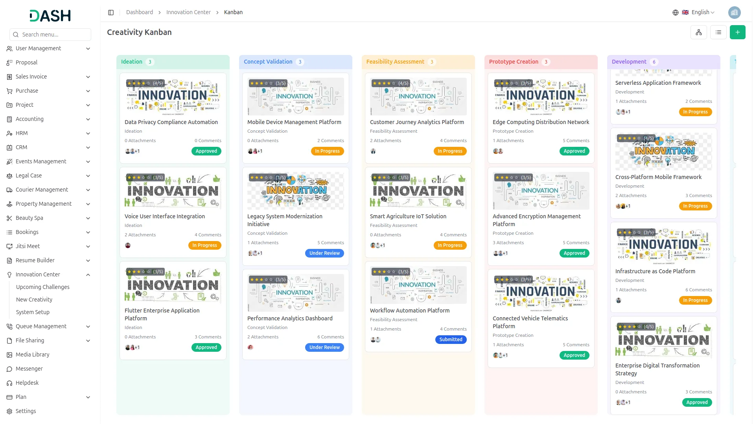The image size is (755, 424).
Task: Open the user avatar profile menu
Action: [x=734, y=13]
